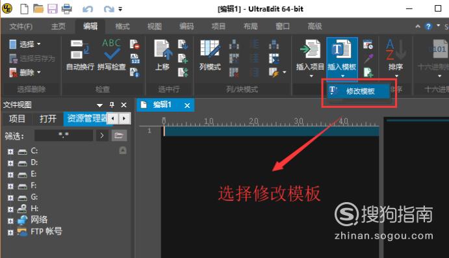Expand the F: drive node
Viewport: 449px width, 258px height.
click(10, 186)
